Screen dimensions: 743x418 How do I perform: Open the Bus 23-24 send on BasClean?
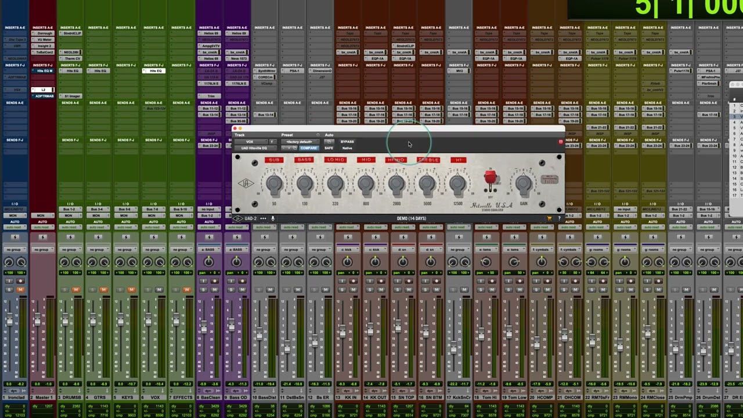tap(209, 146)
